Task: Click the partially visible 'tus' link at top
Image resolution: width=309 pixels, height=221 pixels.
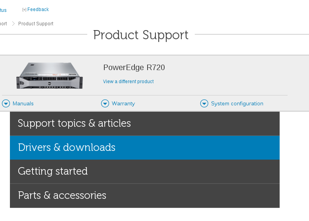Action: click(3, 10)
